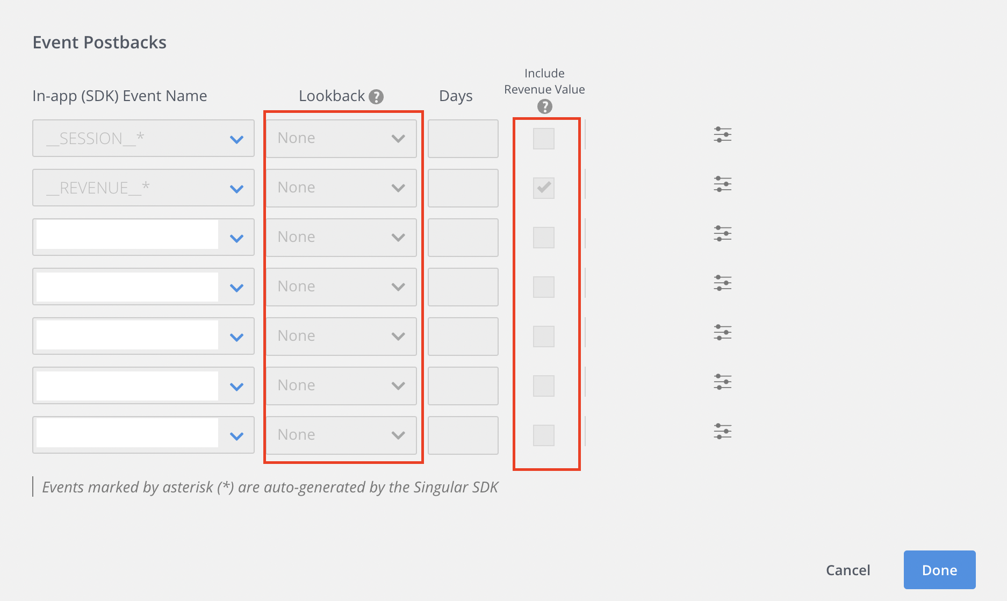Click the Lookback help question mark icon
The width and height of the screenshot is (1007, 601).
(x=376, y=97)
